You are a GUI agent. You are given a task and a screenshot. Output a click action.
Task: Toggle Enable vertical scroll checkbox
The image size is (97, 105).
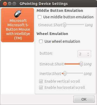pyautogui.click(x=41, y=81)
